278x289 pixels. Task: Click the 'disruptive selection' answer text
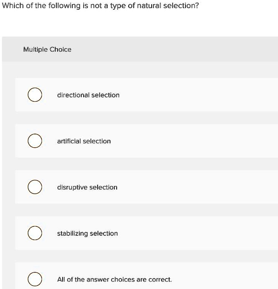pos(87,187)
